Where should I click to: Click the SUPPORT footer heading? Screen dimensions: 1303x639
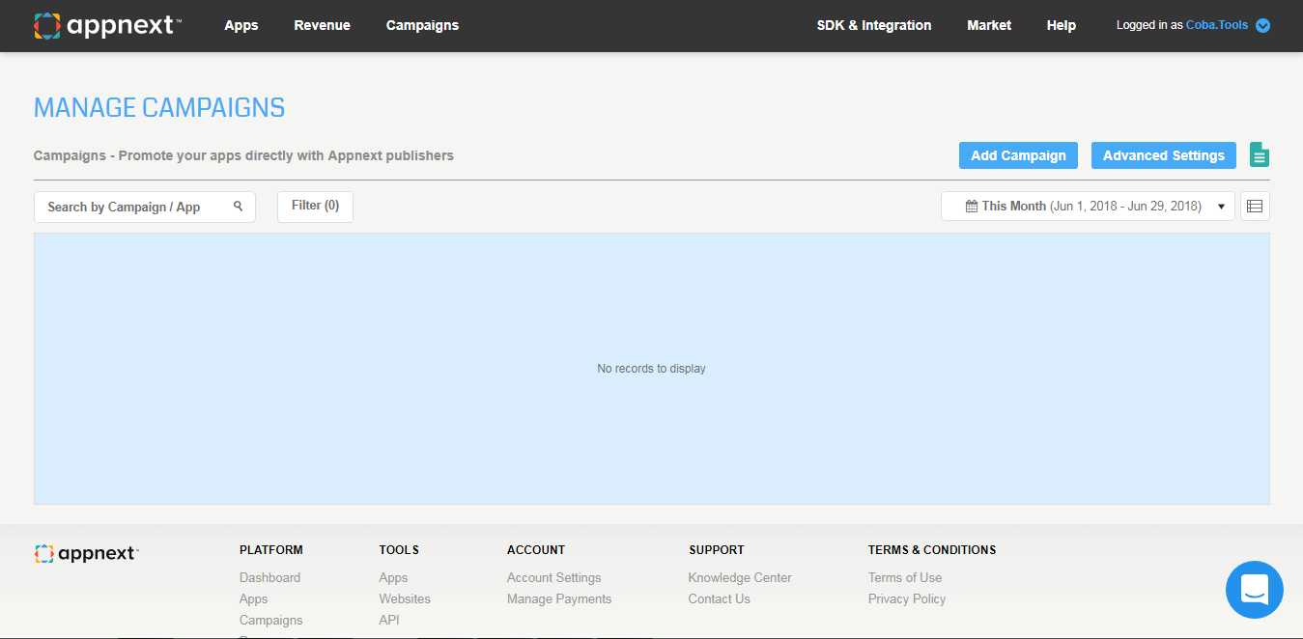point(717,550)
